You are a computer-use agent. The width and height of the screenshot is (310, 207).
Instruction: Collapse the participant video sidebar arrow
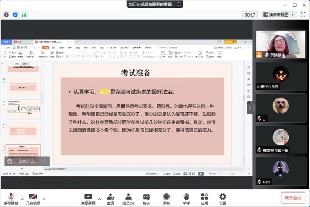(250, 107)
